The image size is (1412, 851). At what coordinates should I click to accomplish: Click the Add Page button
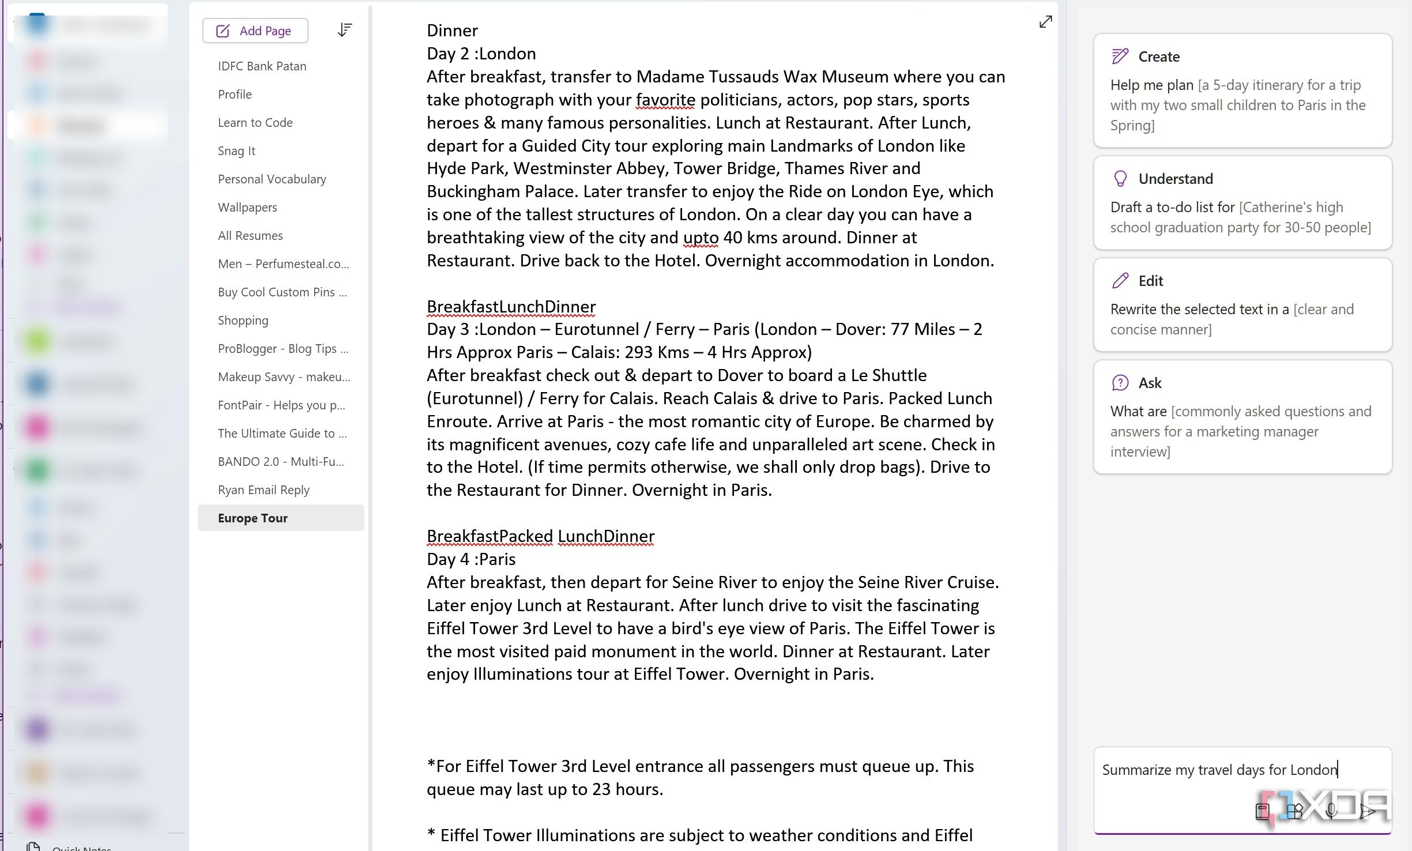(255, 31)
